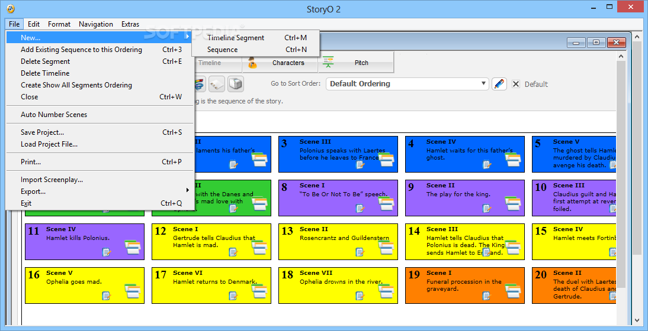Choose Sequence from the New submenu
This screenshot has height=331, width=648.
click(255, 50)
